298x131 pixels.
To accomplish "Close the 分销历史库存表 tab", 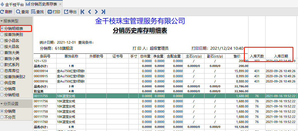I will 60,4.
